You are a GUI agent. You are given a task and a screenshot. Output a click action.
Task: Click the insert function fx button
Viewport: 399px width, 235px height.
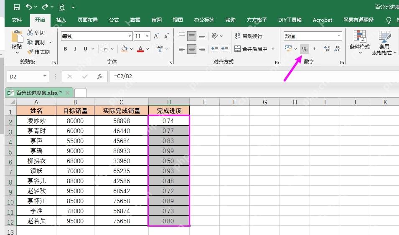pos(100,76)
